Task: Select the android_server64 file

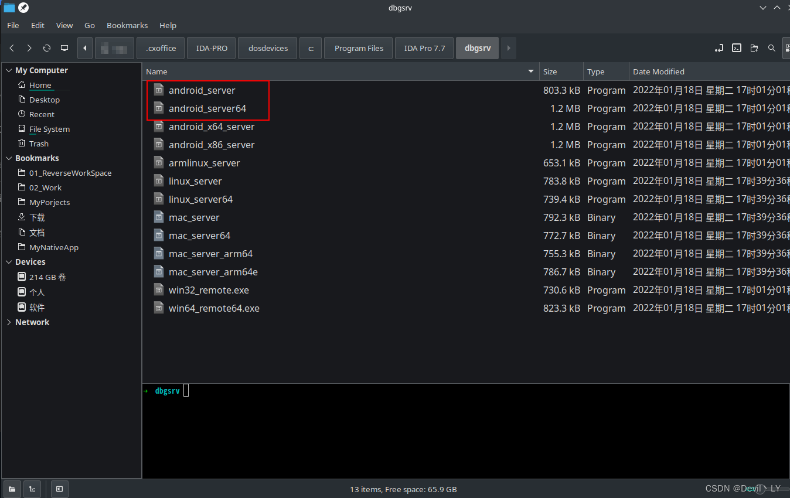Action: pyautogui.click(x=207, y=108)
